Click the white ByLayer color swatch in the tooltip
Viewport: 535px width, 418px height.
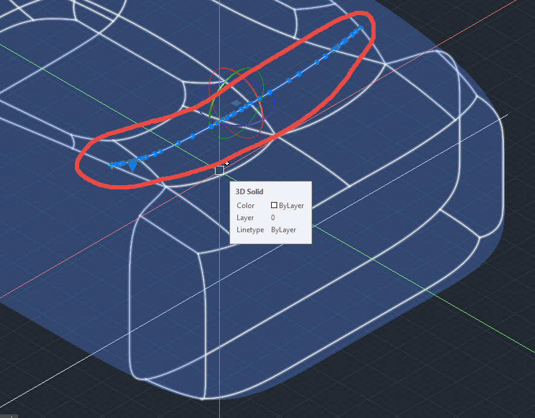[273, 205]
